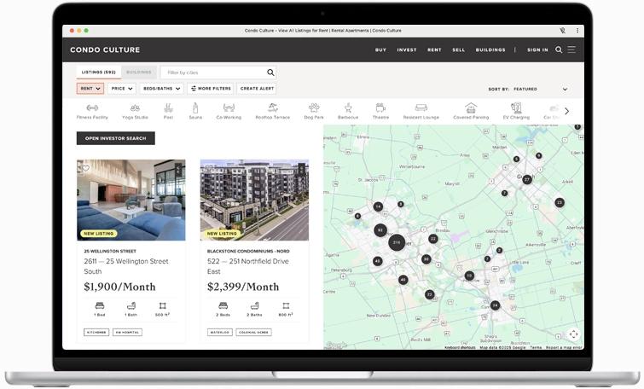Filter by the Sauna amenity icon
Image resolution: width=644 pixels, height=389 pixels.
coord(195,108)
